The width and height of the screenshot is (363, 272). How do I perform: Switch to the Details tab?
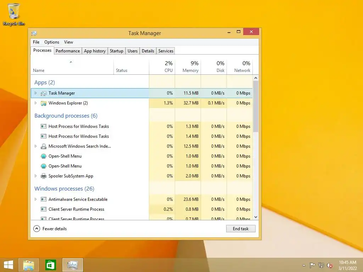[148, 51]
